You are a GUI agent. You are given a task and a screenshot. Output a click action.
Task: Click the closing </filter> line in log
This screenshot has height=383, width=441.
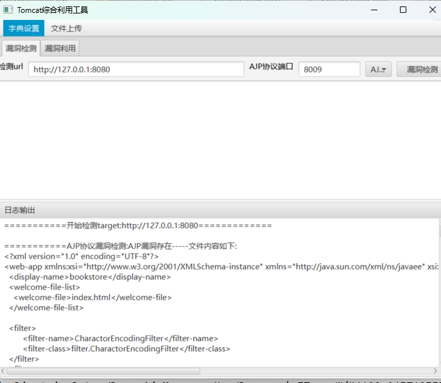coord(24,359)
